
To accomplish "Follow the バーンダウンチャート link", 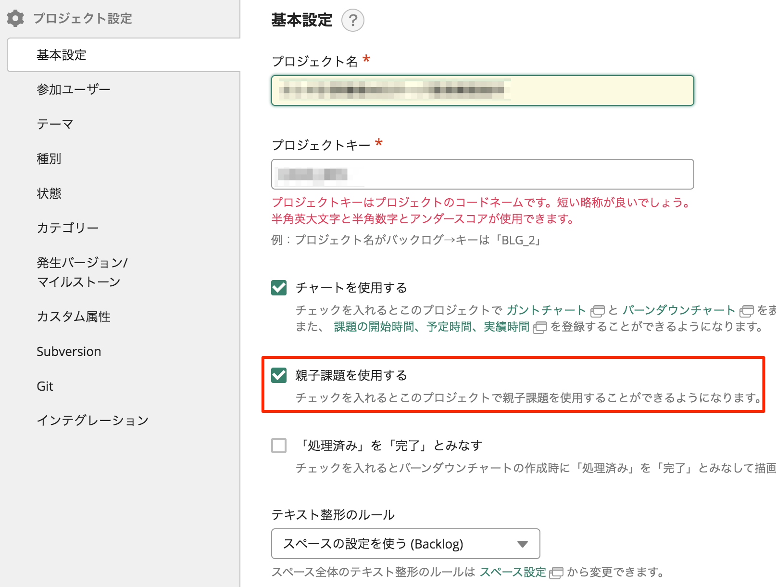I will click(679, 310).
